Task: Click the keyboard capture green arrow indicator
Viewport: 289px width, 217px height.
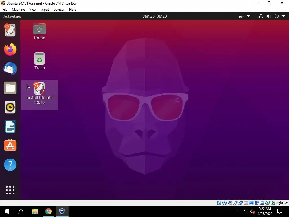Action: 273,203
